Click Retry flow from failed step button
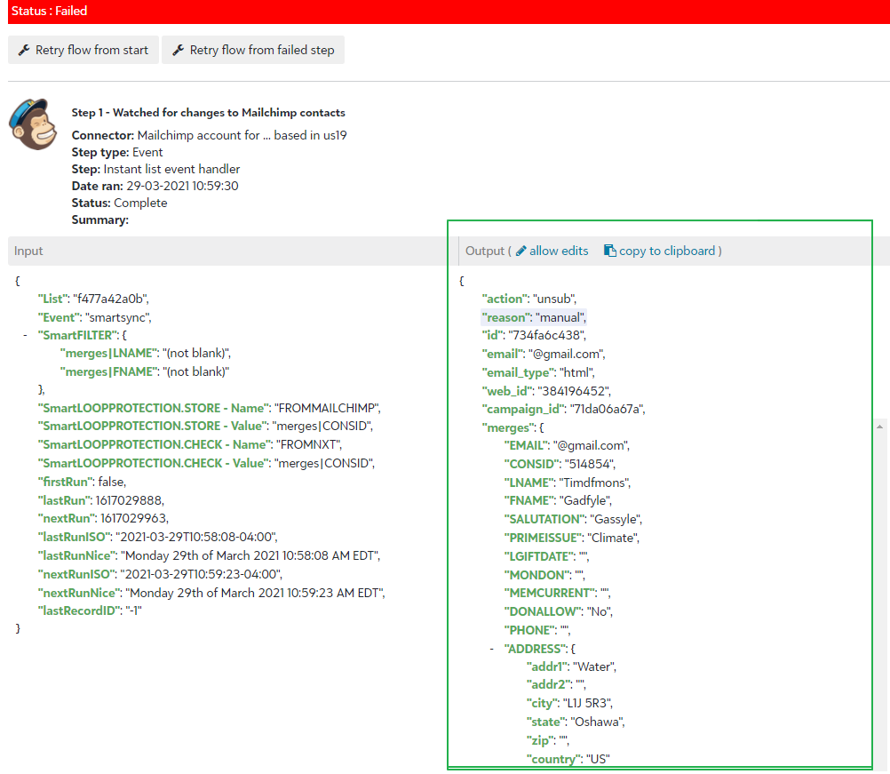890x774 pixels. pyautogui.click(x=253, y=50)
